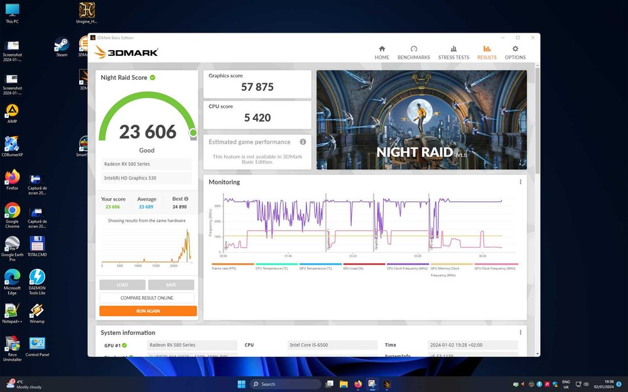Click the Intel(R) HD Graphics 530 field

click(x=146, y=178)
